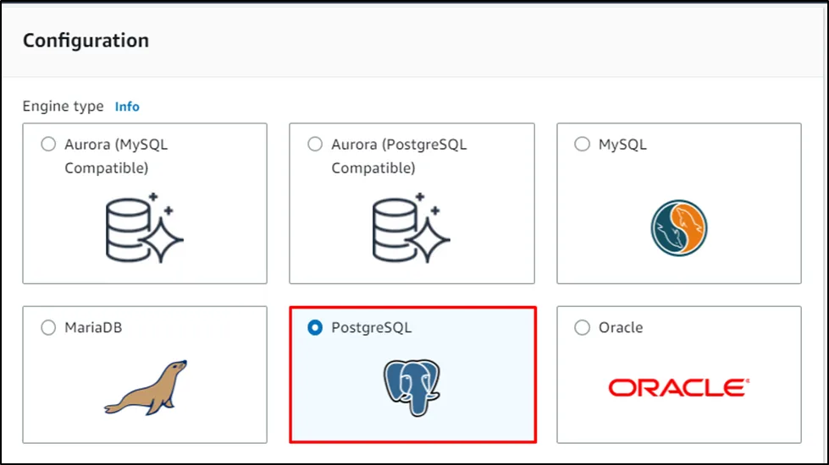829x465 pixels.
Task: Click the Configuration section heading
Action: [86, 41]
